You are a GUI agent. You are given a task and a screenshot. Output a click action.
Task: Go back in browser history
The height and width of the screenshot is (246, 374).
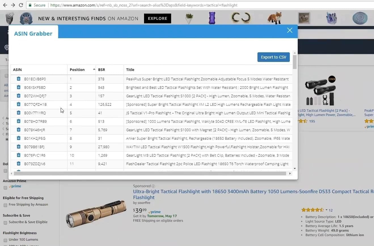[x=5, y=5]
